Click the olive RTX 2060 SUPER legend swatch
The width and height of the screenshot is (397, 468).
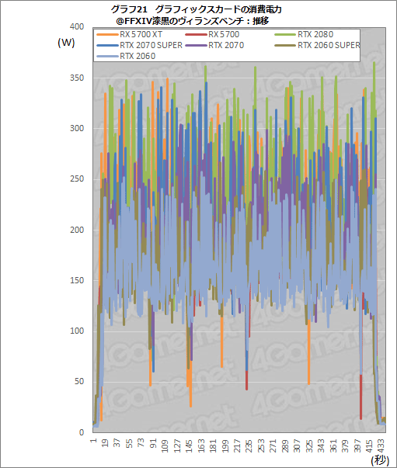coord(285,45)
